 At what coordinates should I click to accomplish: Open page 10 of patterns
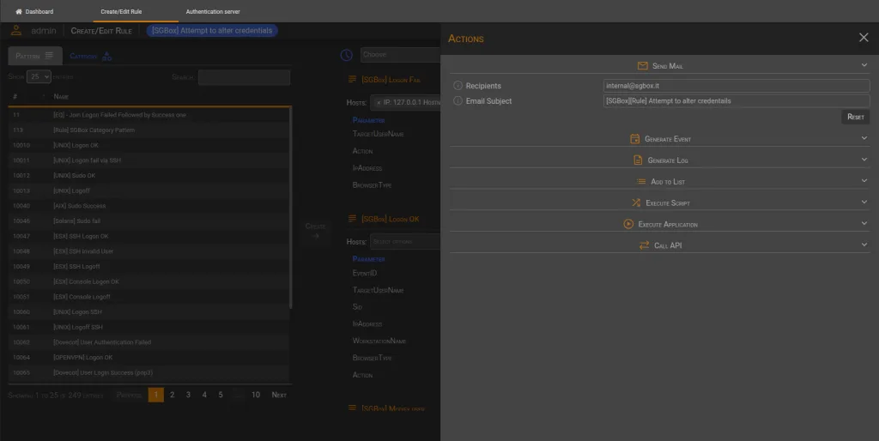coord(256,395)
